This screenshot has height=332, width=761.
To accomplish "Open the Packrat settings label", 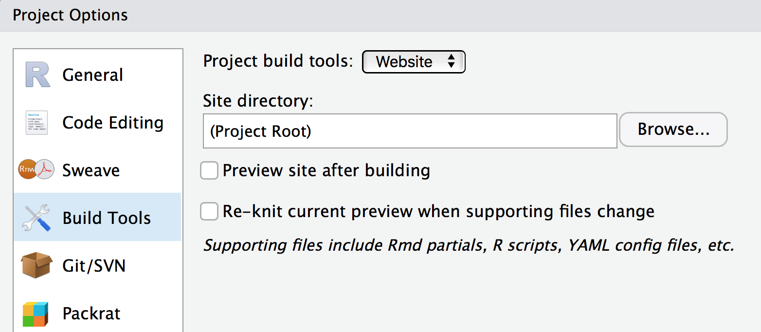I will pos(91,314).
